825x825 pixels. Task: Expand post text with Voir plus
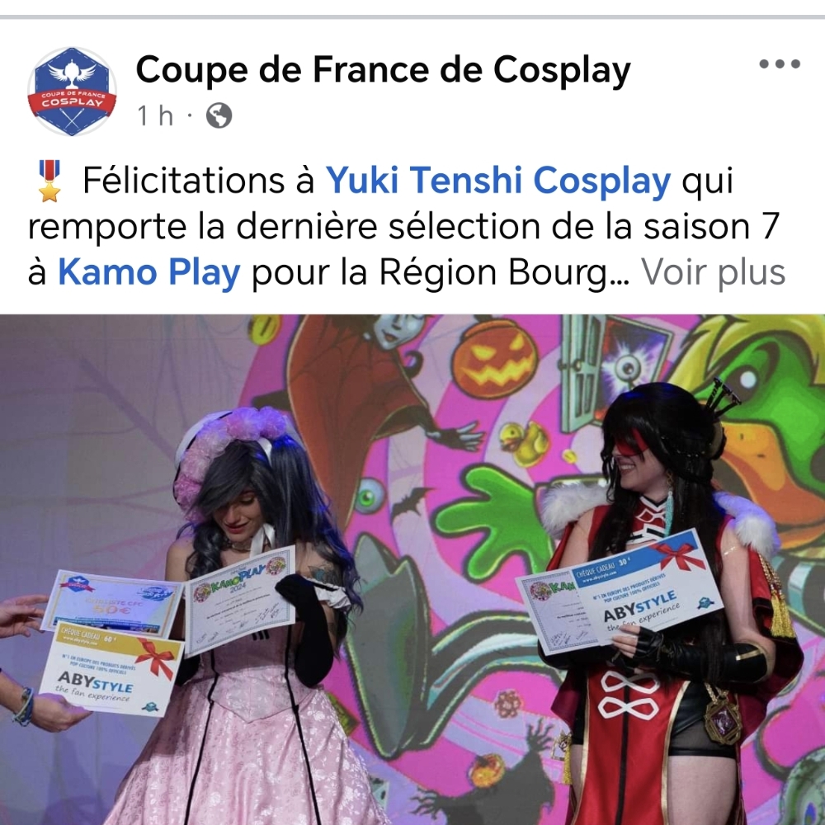713,272
